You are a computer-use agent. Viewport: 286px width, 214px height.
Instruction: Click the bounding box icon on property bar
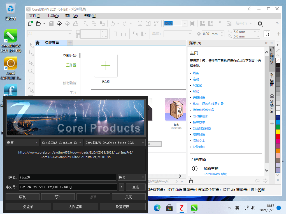(x=267, y=34)
